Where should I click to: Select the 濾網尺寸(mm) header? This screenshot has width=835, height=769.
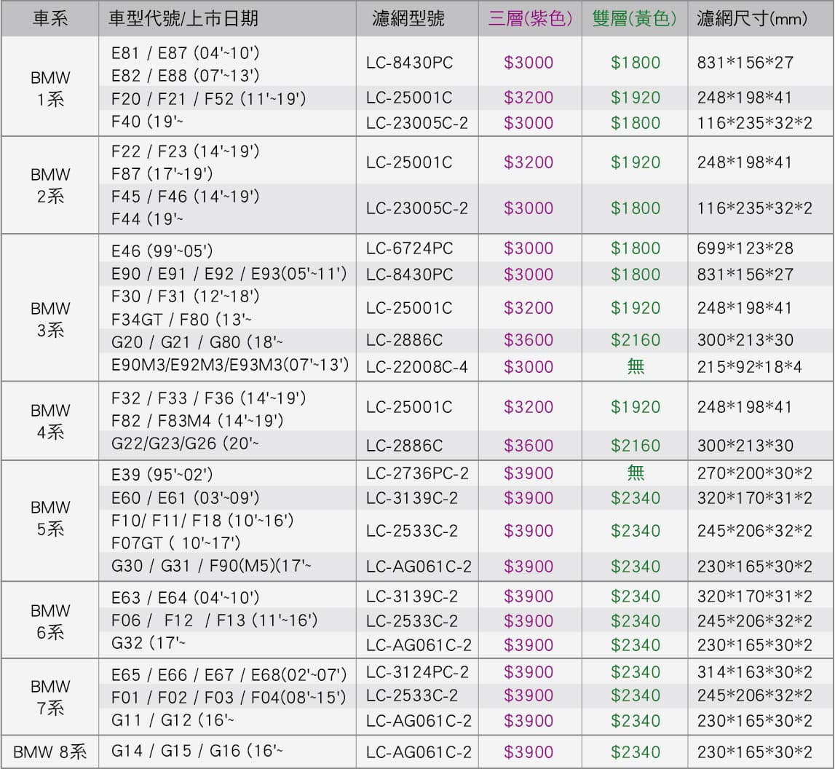(752, 19)
